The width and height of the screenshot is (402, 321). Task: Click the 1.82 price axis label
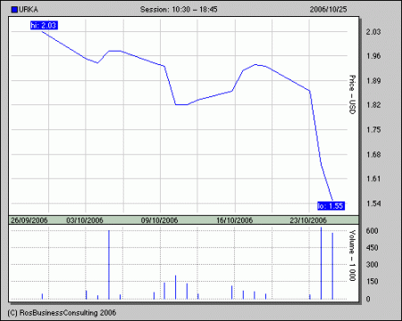click(373, 105)
